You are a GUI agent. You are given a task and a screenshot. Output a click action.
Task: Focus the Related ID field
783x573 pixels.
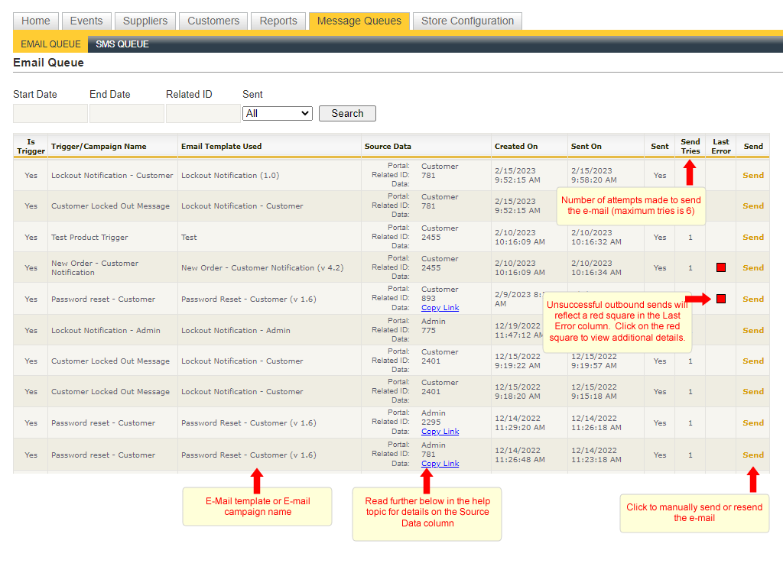tap(203, 113)
